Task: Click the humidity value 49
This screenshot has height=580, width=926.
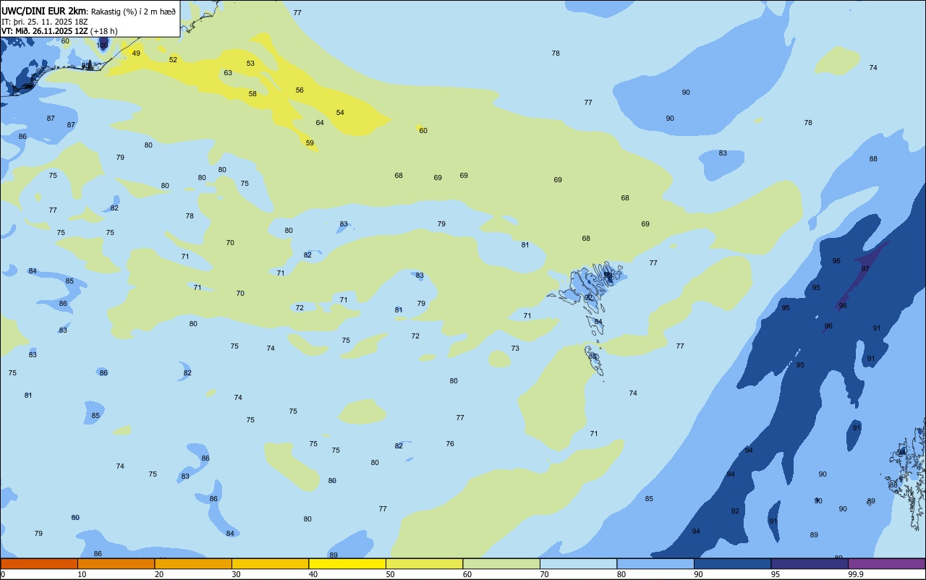Action: pyautogui.click(x=136, y=54)
